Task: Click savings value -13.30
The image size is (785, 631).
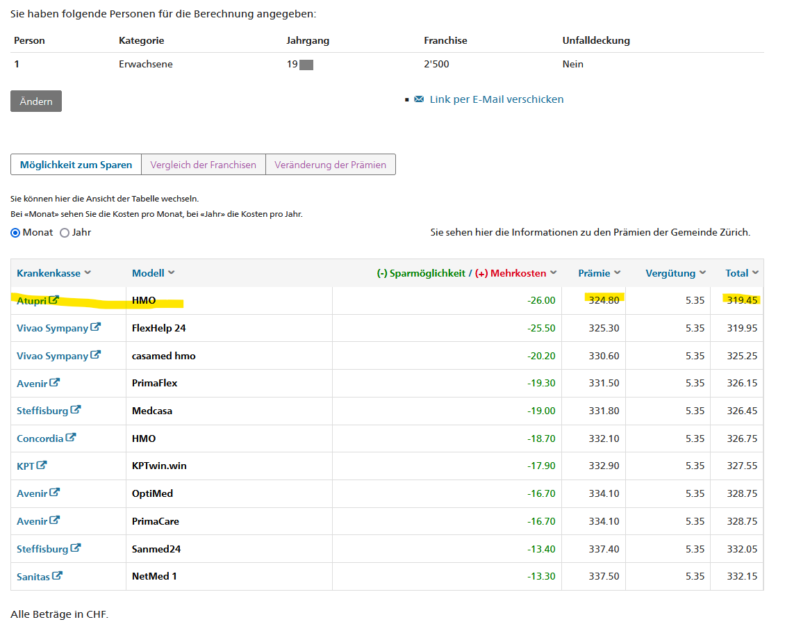Action: coord(541,576)
